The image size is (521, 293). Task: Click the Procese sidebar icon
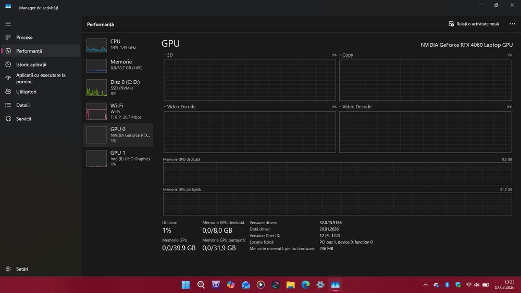8,37
